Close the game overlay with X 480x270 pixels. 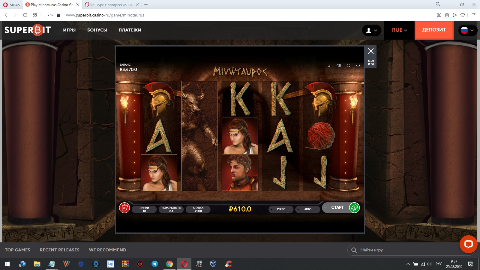point(371,51)
